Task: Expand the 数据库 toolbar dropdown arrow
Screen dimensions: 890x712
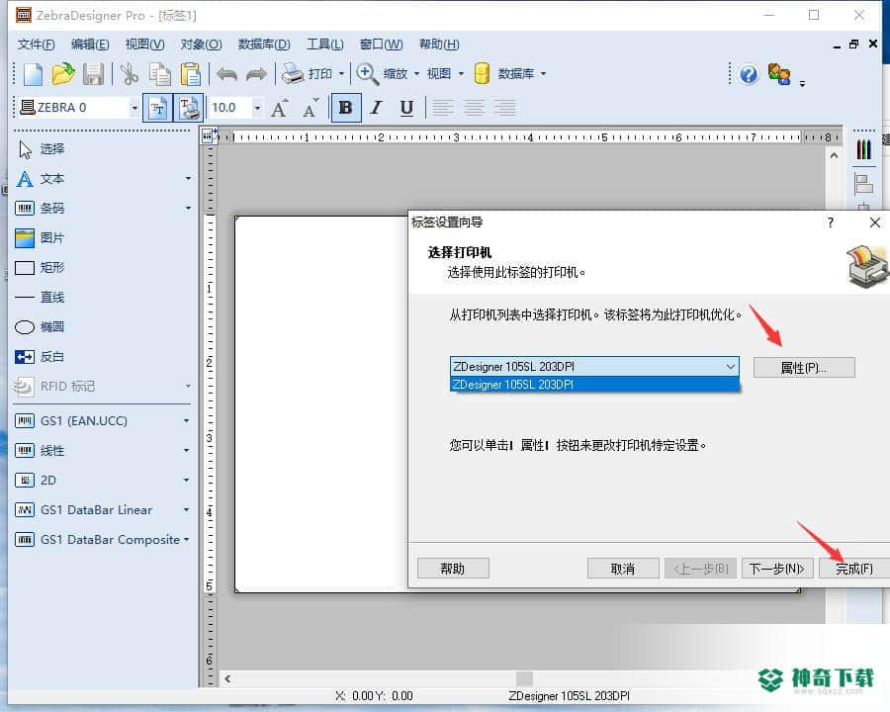Action: coord(543,74)
